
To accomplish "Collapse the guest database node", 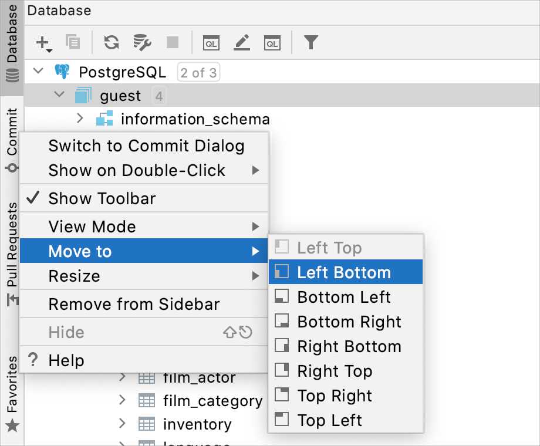I will pos(58,94).
